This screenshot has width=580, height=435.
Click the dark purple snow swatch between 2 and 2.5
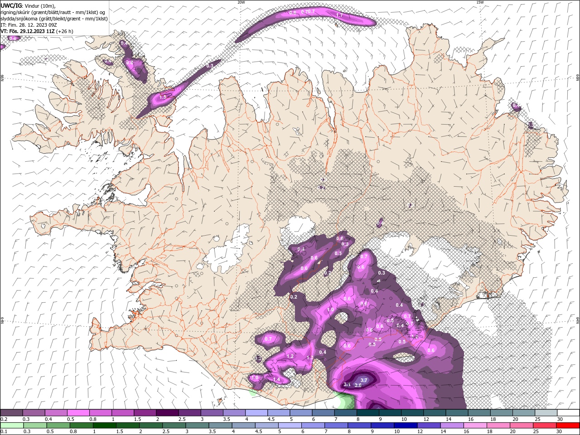pos(167,412)
